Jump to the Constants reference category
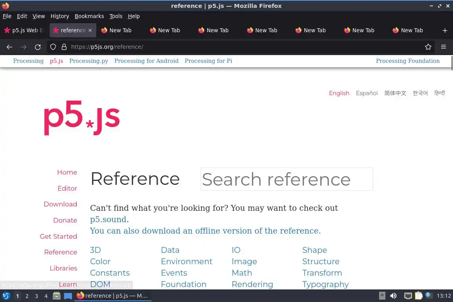This screenshot has width=453, height=302. (x=110, y=273)
